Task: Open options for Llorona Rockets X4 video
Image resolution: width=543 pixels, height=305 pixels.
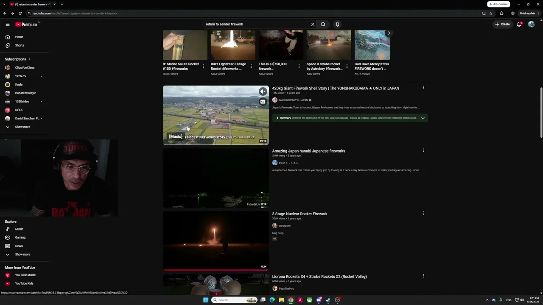Action: click(423, 276)
